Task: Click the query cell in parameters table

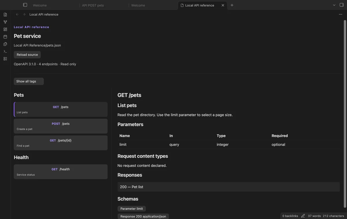Action: click(x=174, y=145)
